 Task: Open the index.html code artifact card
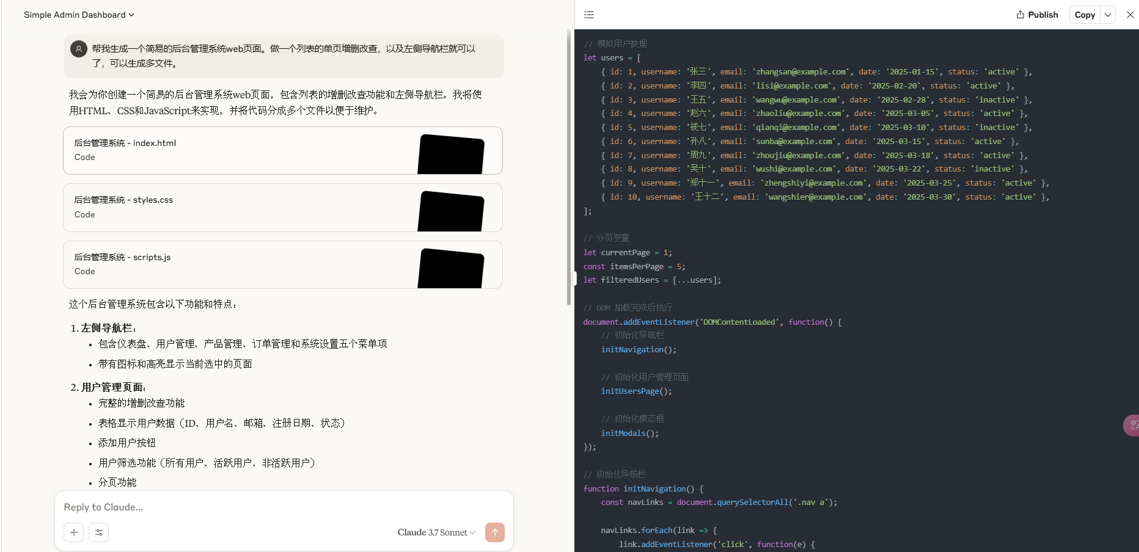(244, 150)
